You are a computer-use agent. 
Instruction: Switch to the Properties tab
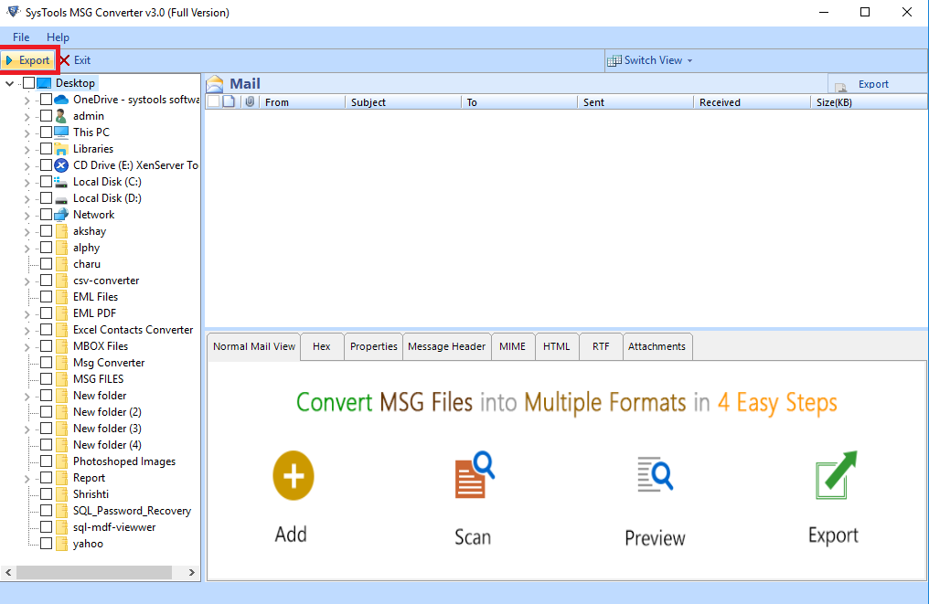373,346
